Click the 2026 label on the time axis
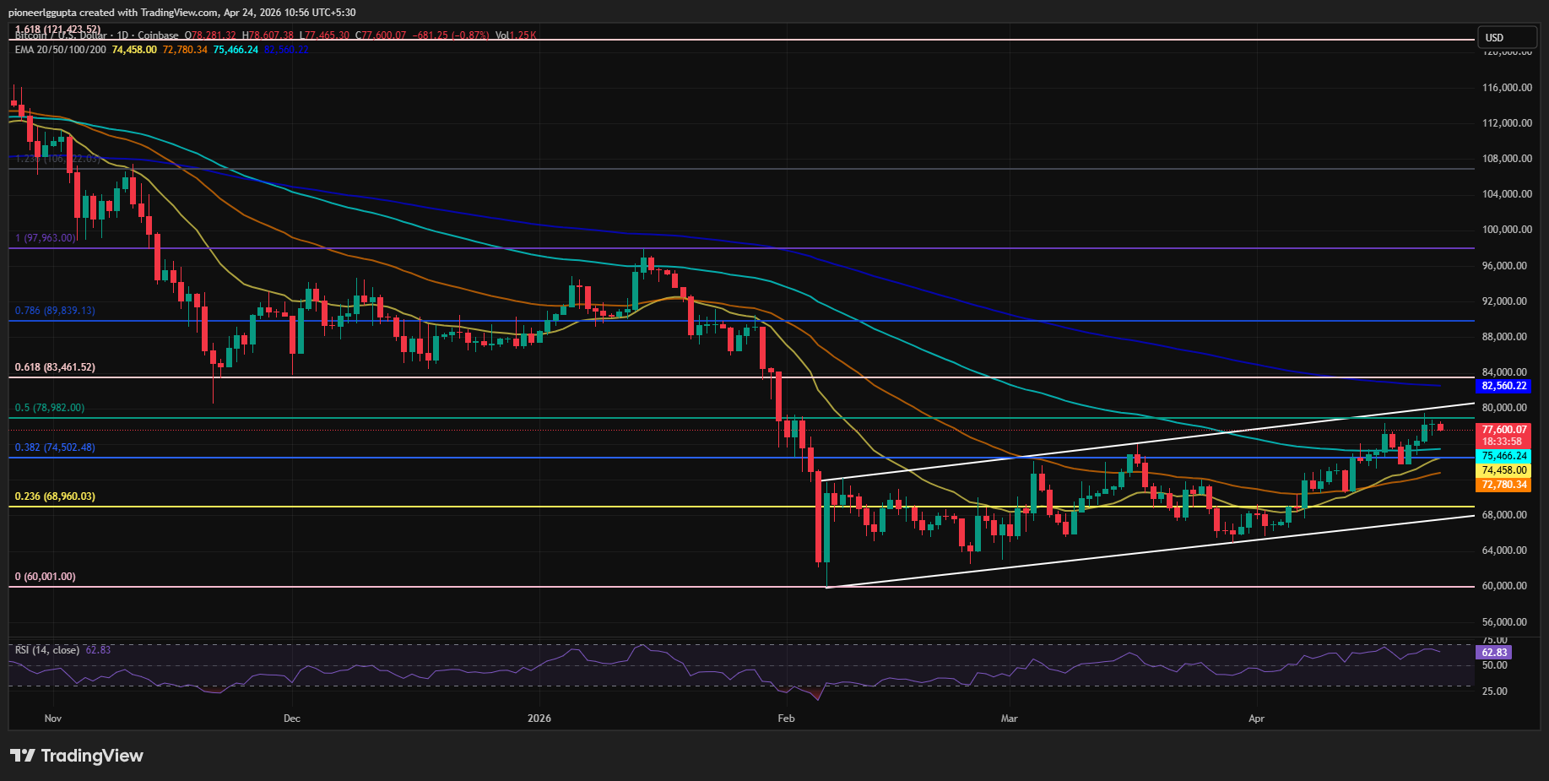This screenshot has height=781, width=1549. pos(539,719)
